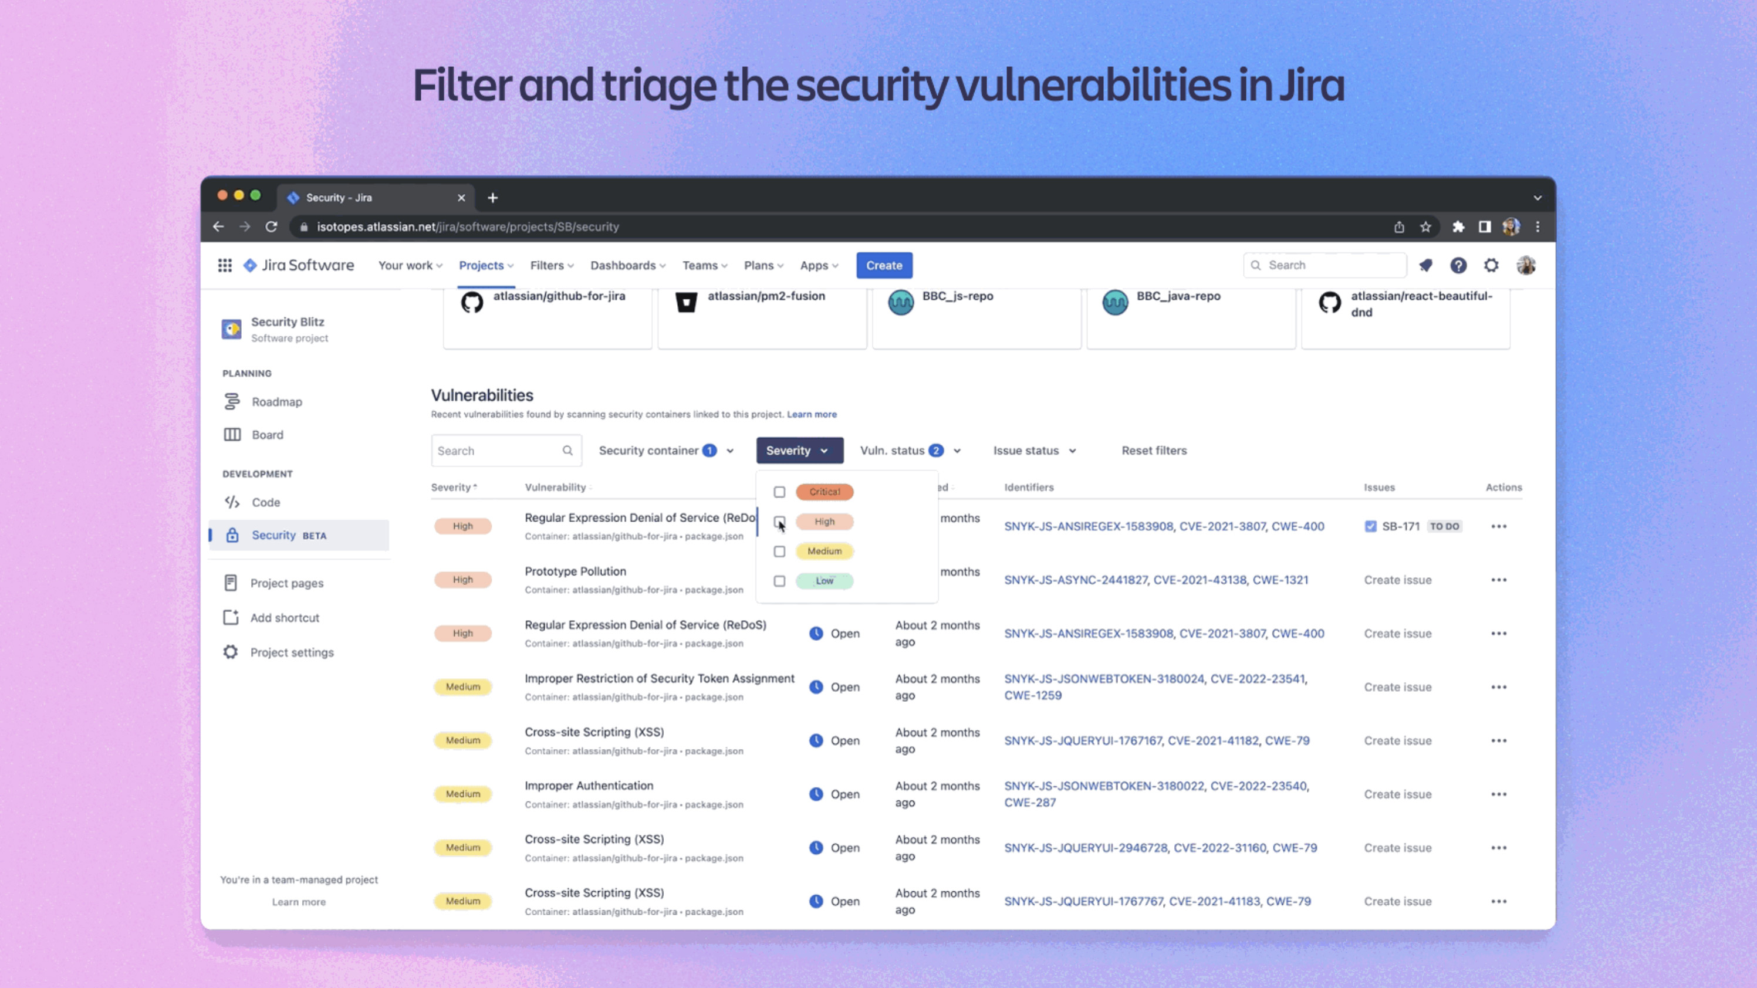This screenshot has height=988, width=1757.
Task: Check the Critical severity checkbox
Action: point(779,492)
